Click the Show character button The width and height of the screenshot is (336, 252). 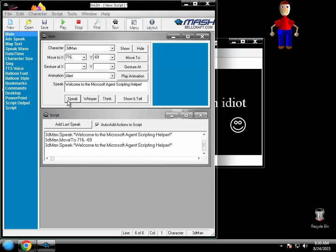tap(125, 49)
